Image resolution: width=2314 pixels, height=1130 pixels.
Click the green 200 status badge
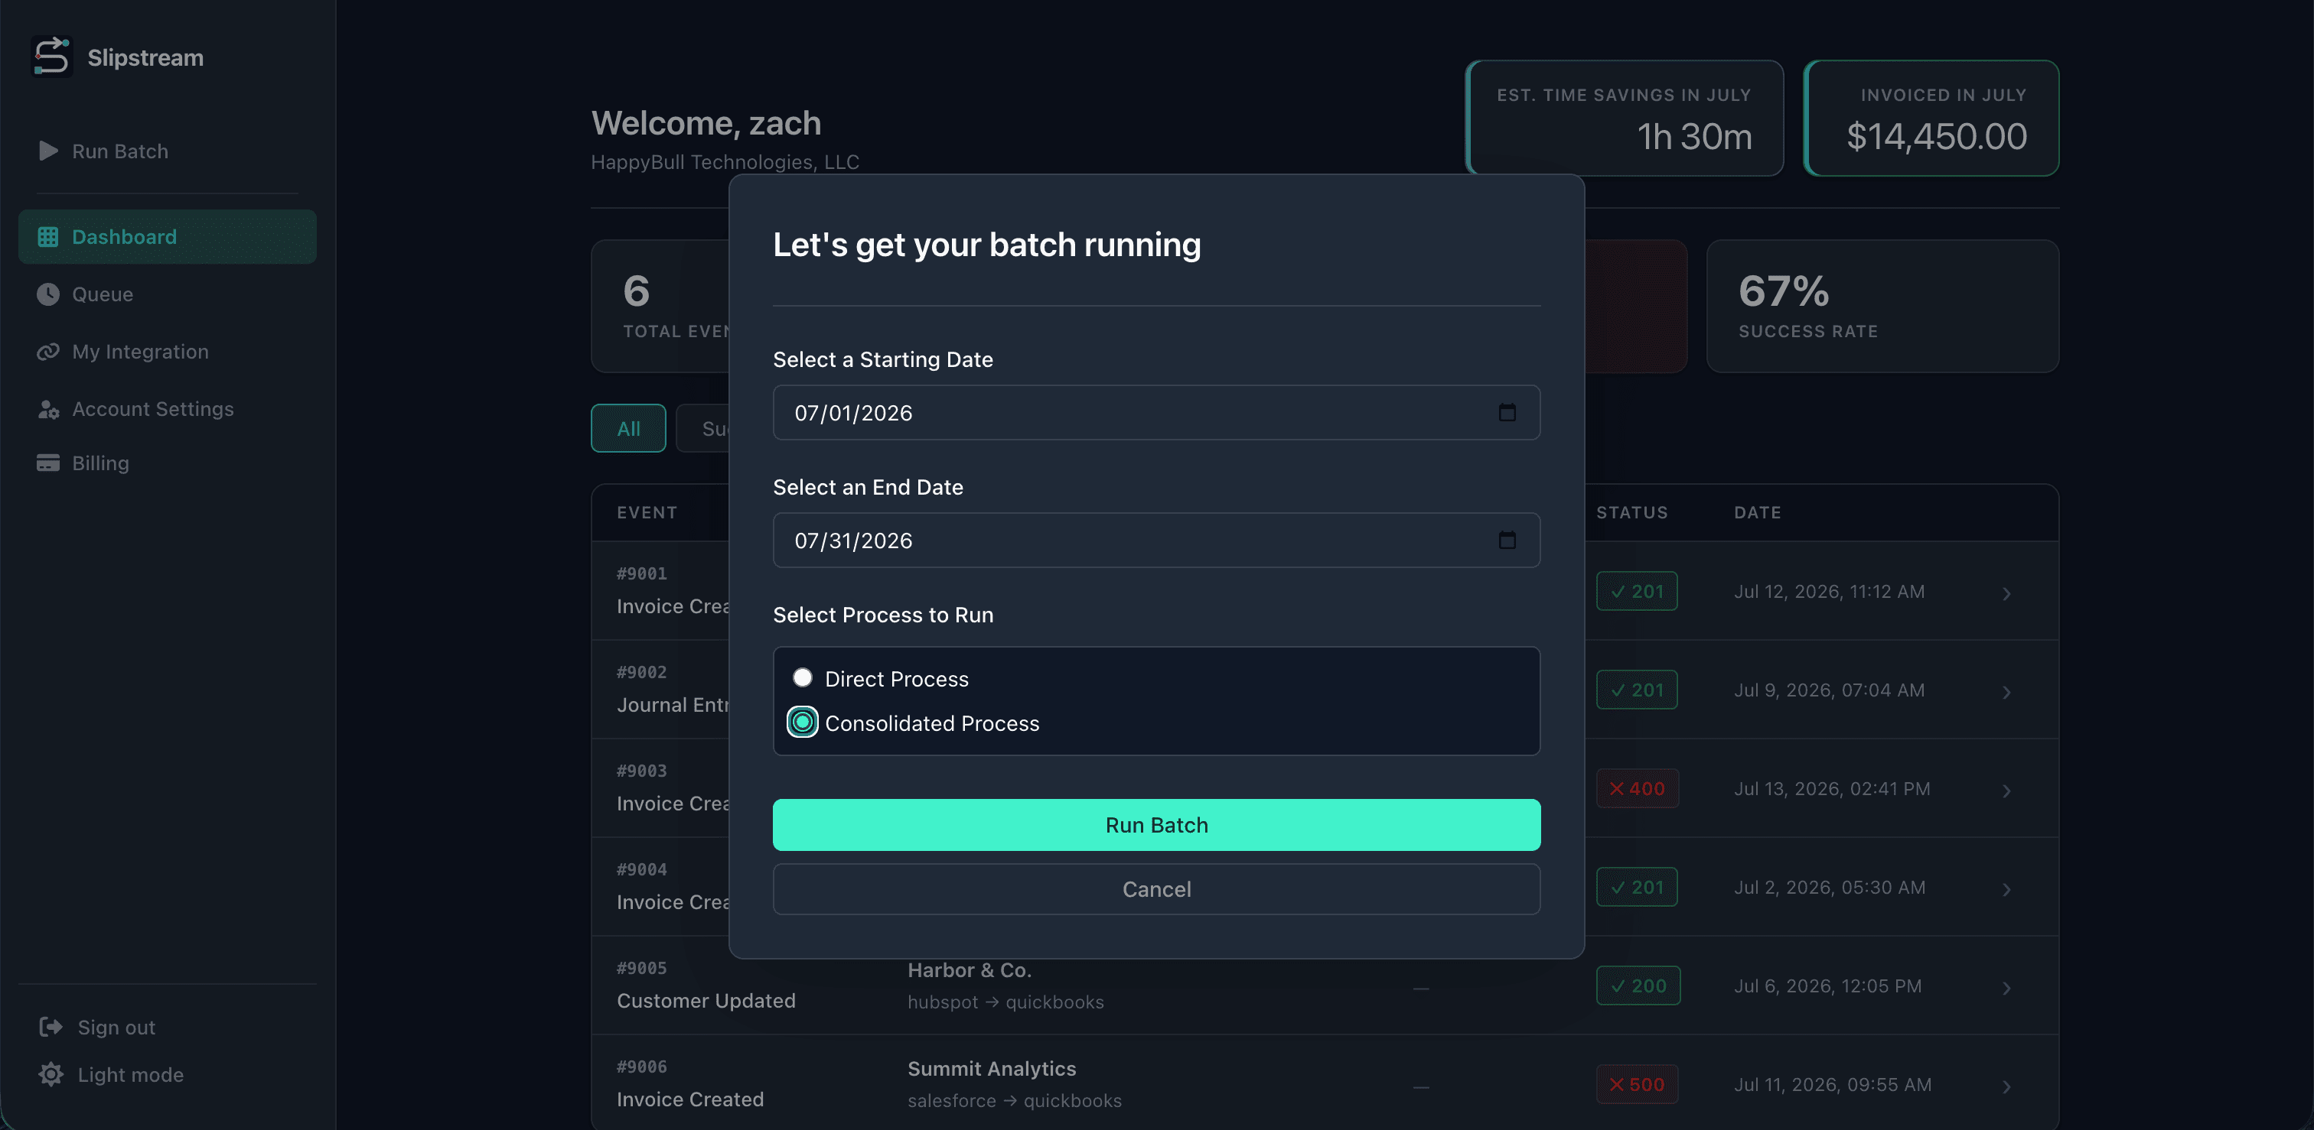click(1638, 986)
